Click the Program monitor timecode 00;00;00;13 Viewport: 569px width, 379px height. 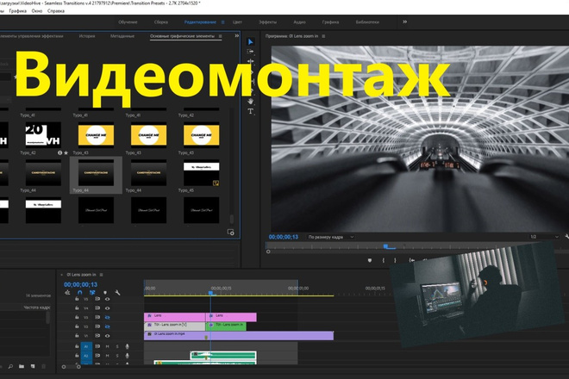(x=284, y=237)
